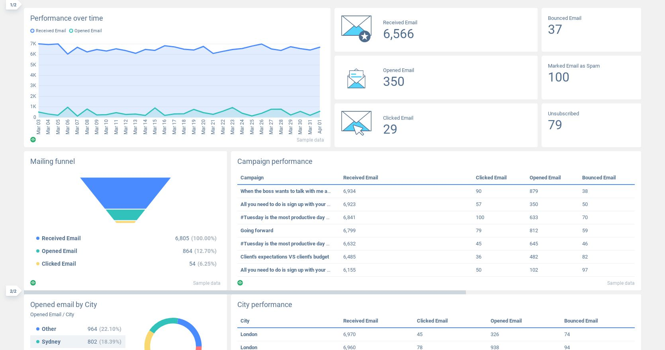Click the yellow Clicked Email funnel segment
Image resolution: width=665 pixels, height=350 pixels.
pyautogui.click(x=125, y=222)
